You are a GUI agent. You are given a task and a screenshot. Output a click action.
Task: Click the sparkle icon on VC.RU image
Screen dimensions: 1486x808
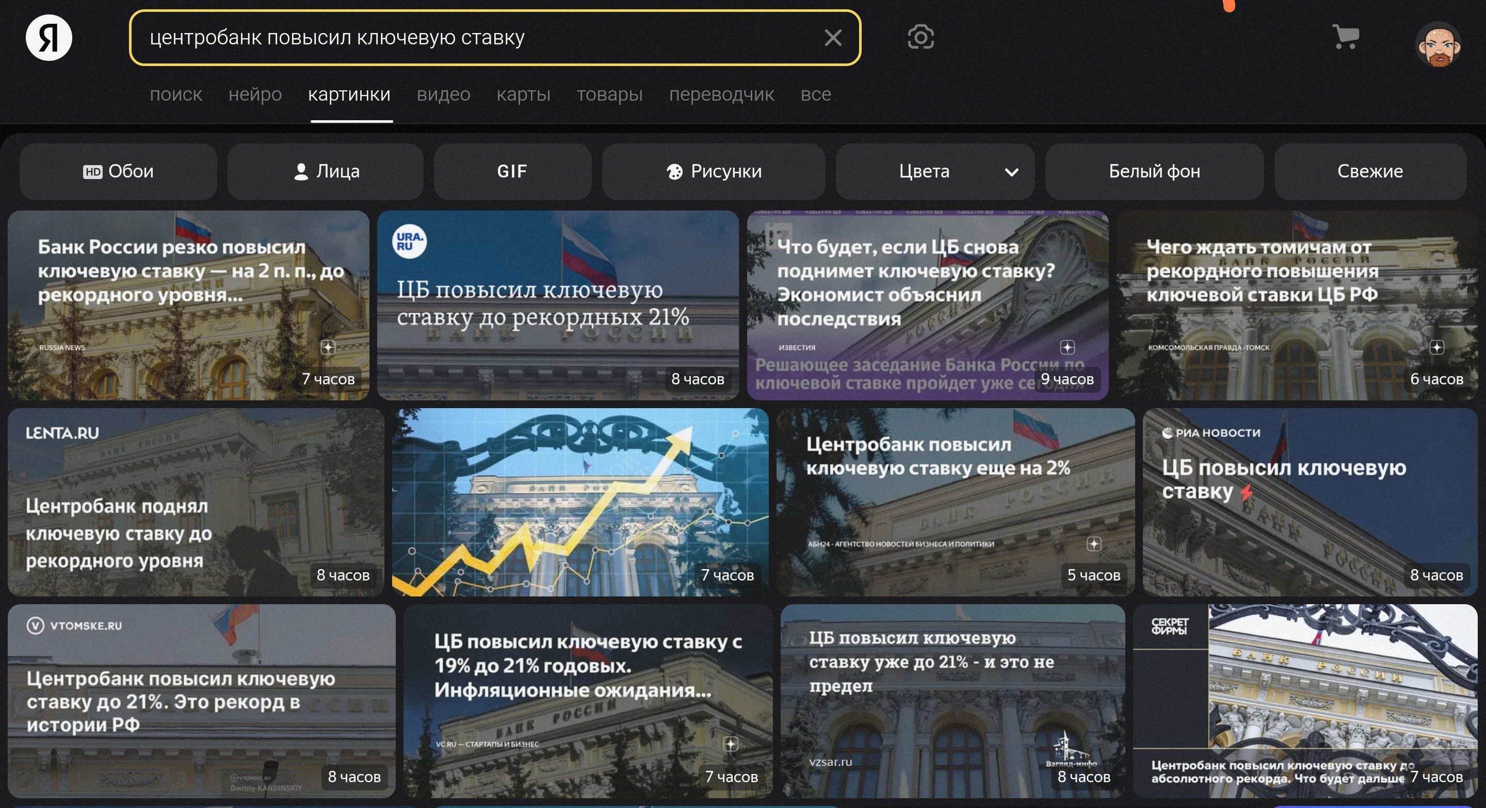coord(731,744)
